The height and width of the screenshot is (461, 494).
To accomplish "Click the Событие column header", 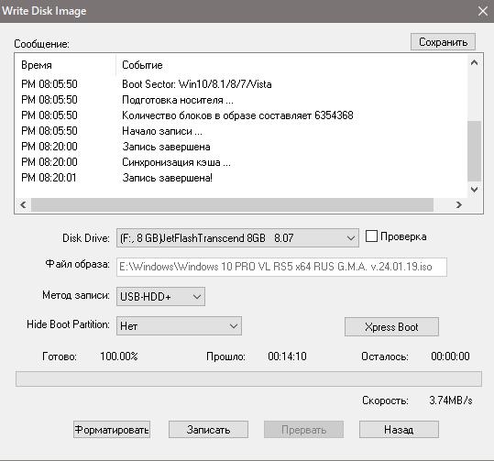I will pos(291,65).
